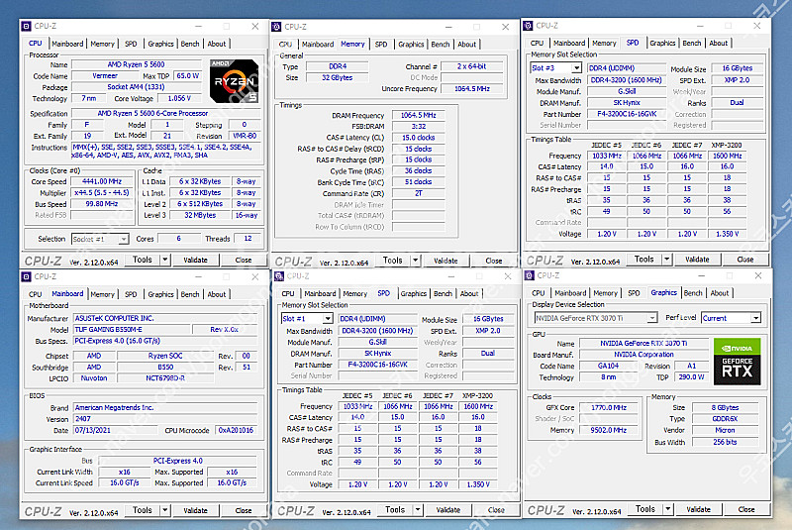Click CPU-Z title icon of Mainboard window

pos(27,276)
